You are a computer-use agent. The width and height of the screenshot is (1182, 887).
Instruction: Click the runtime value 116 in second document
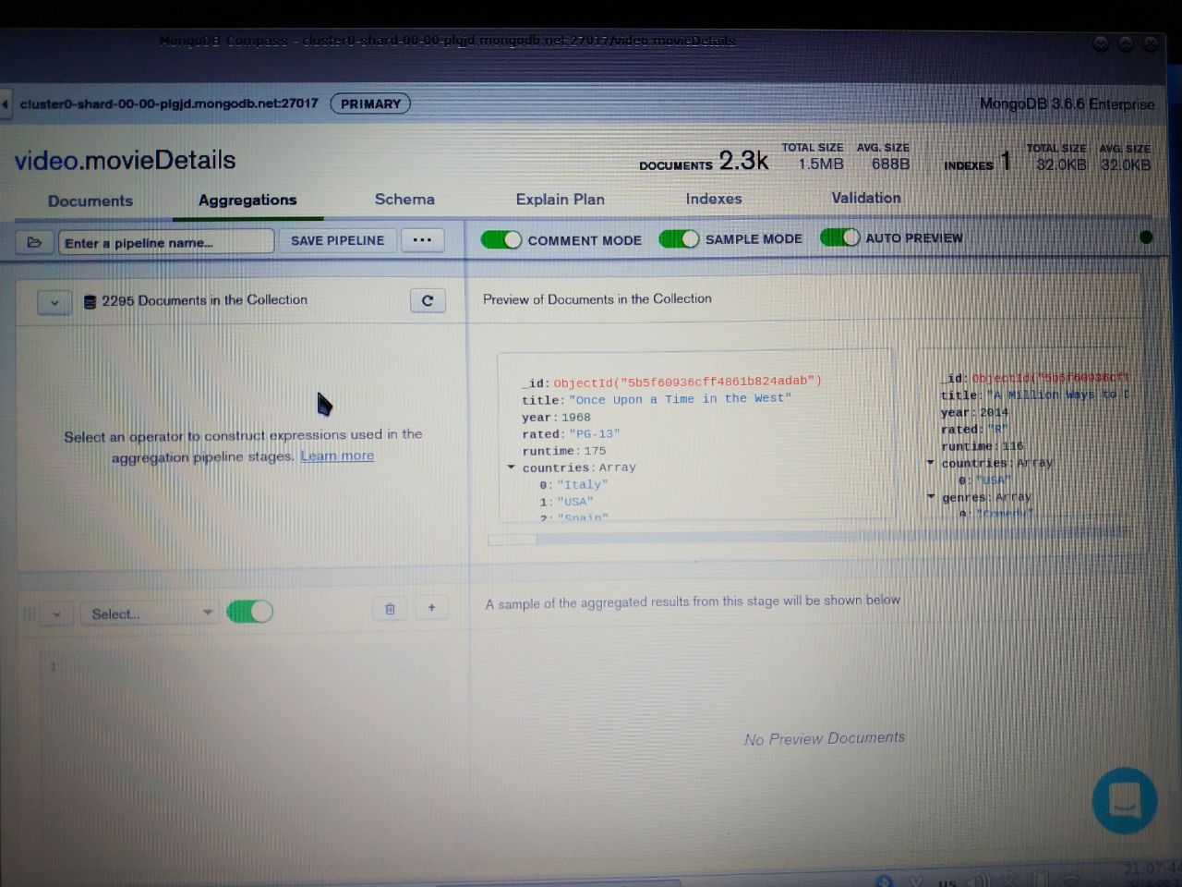1012,446
